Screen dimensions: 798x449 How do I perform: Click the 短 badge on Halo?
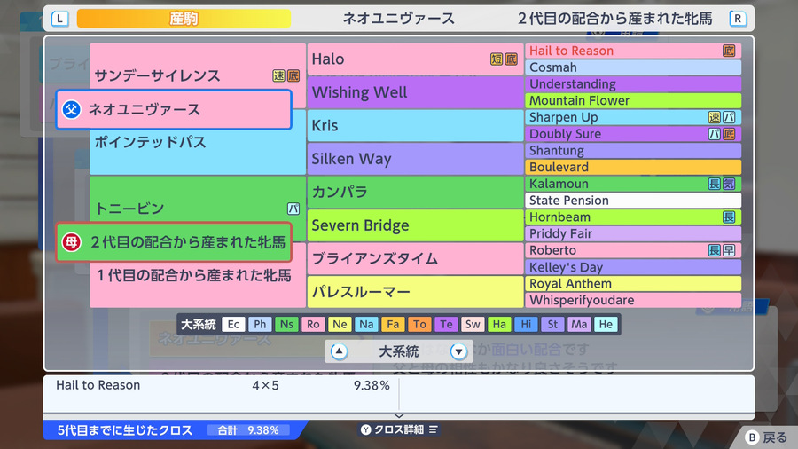[x=497, y=59]
